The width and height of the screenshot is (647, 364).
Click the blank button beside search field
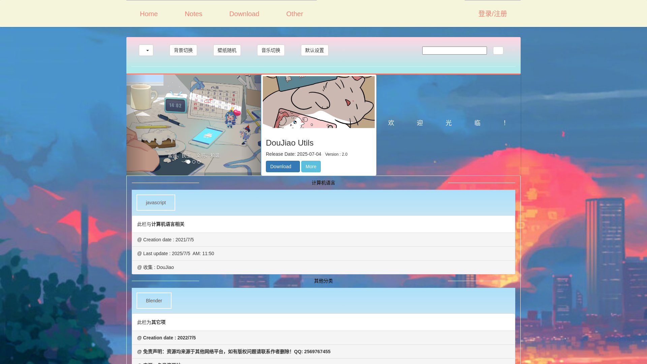pos(498,51)
